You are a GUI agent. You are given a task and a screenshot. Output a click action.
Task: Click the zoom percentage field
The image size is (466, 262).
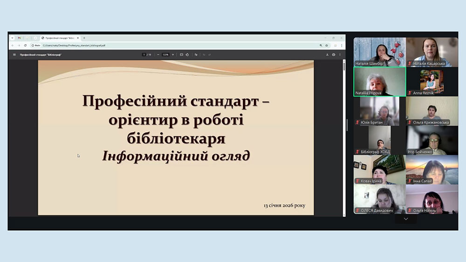(x=165, y=54)
